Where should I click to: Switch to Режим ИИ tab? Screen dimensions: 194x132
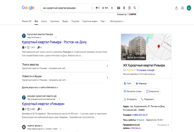[27, 21]
